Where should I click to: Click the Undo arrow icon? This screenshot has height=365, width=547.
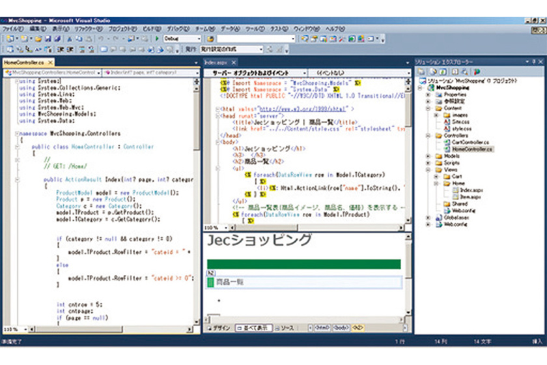tap(101, 38)
